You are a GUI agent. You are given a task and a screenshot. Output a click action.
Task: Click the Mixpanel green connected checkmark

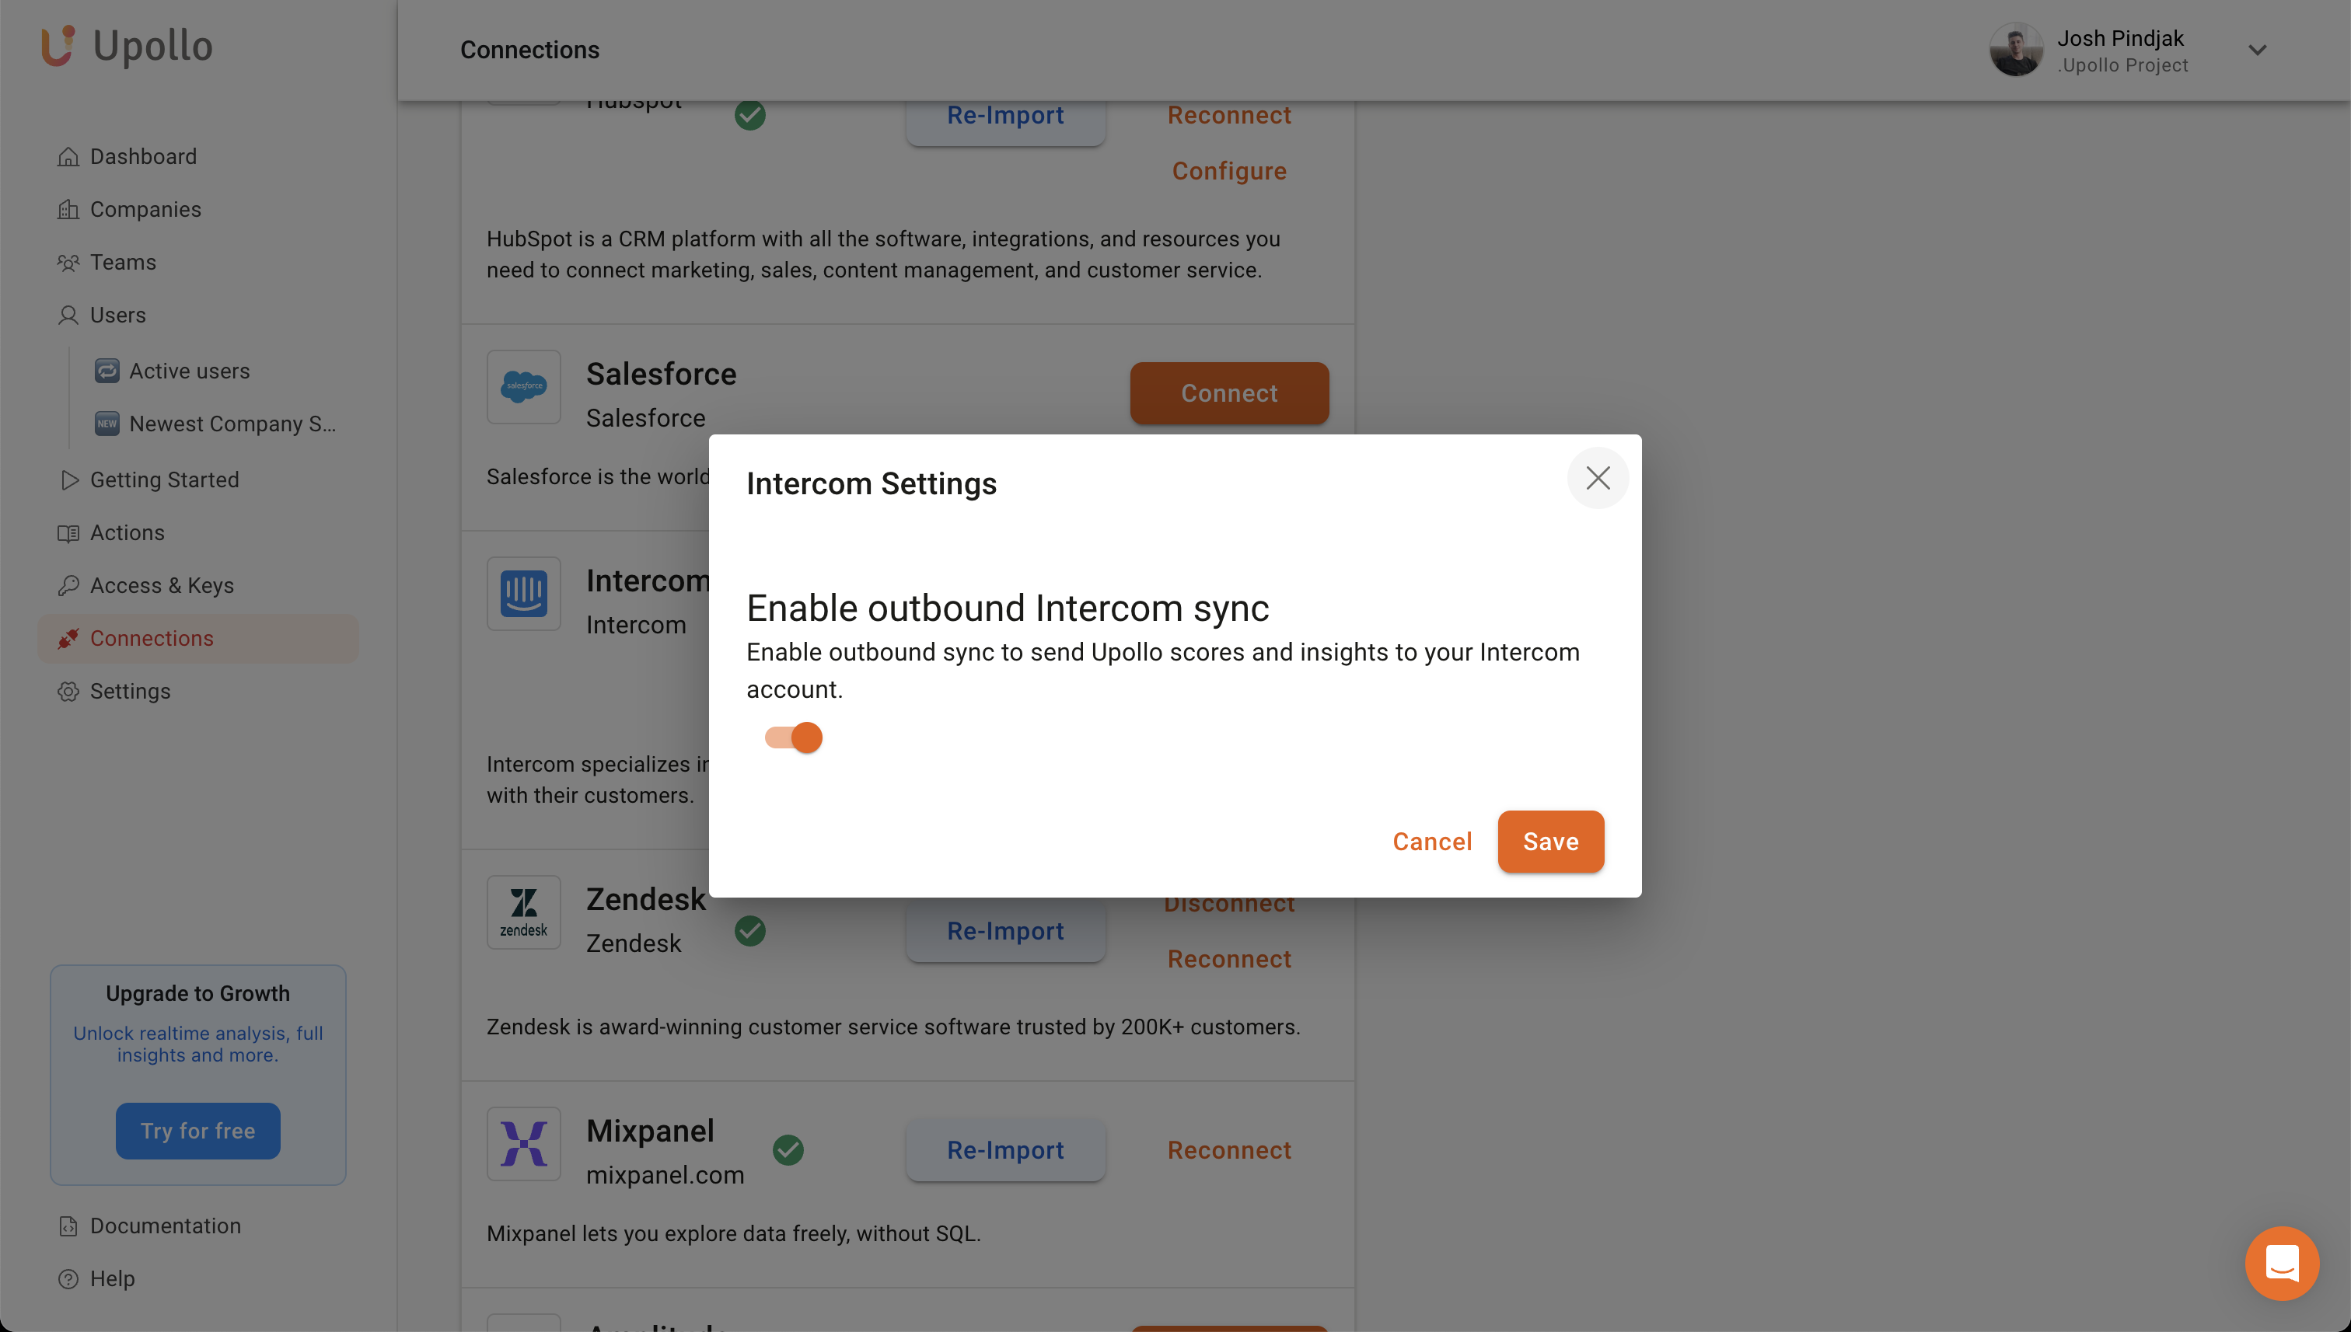point(788,1151)
